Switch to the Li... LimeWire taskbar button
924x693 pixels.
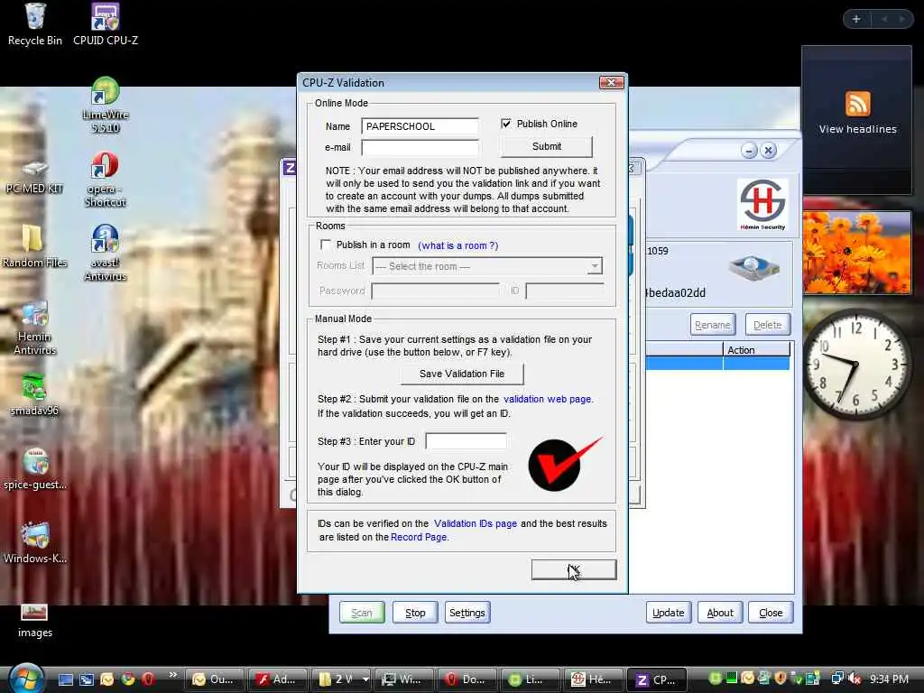point(529,679)
